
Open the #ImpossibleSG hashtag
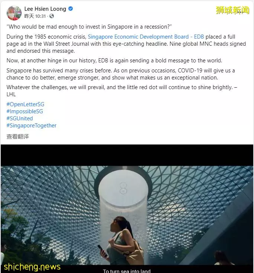pyautogui.click(x=25, y=111)
